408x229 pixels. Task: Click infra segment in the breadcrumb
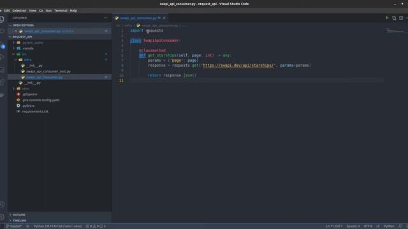pyautogui.click(x=128, y=25)
